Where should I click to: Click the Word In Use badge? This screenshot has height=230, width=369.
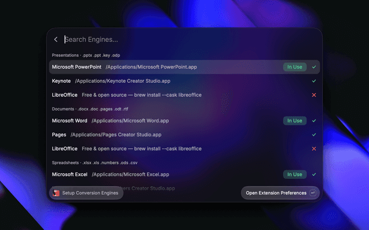[x=295, y=121]
